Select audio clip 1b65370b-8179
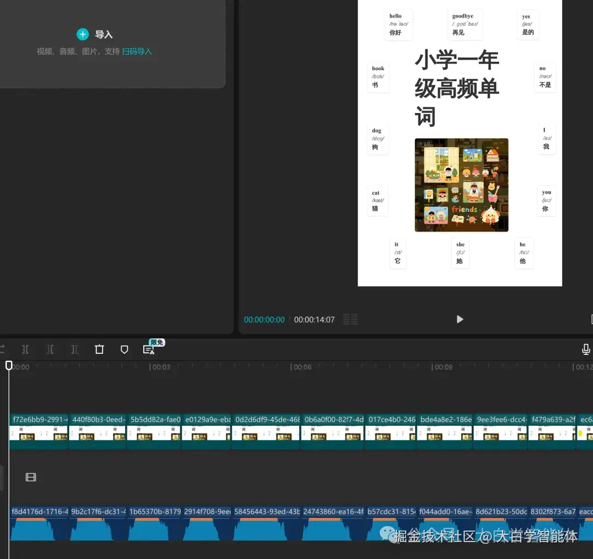The image size is (593, 559). (154, 524)
